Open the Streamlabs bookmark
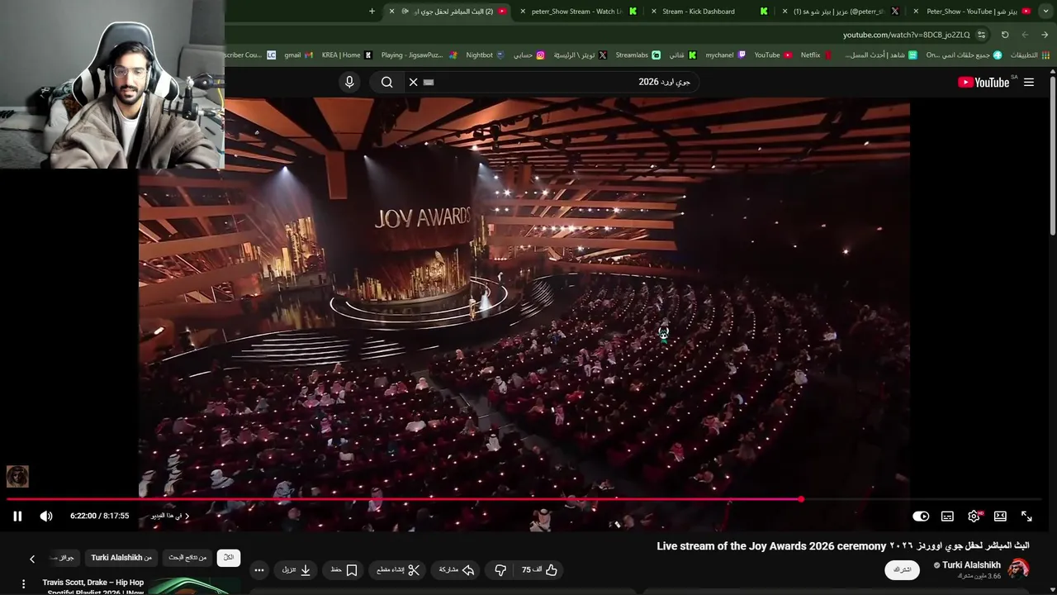Viewport: 1057px width, 595px height. [x=637, y=55]
